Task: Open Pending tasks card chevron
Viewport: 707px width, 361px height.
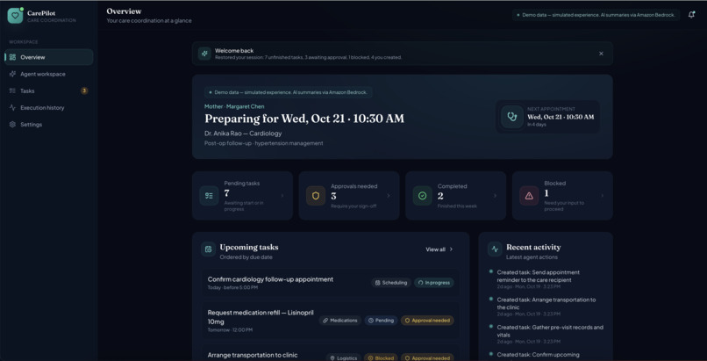Action: coord(282,196)
